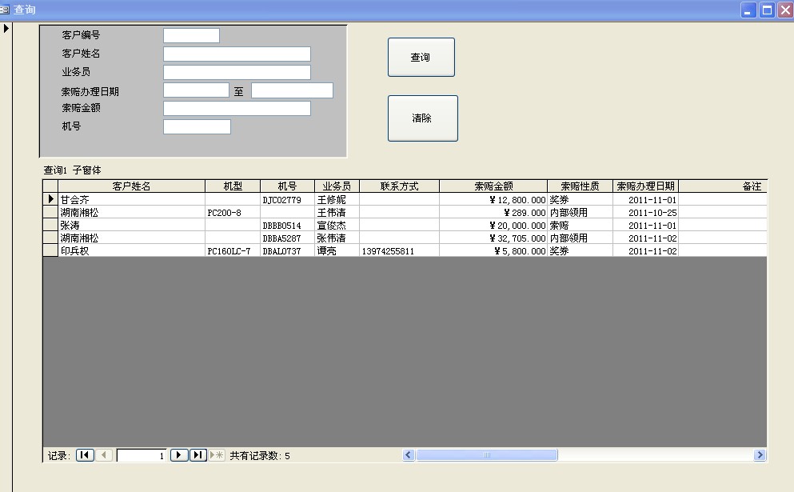Select the main form record selector arrow
The width and height of the screenshot is (794, 492).
click(6, 28)
